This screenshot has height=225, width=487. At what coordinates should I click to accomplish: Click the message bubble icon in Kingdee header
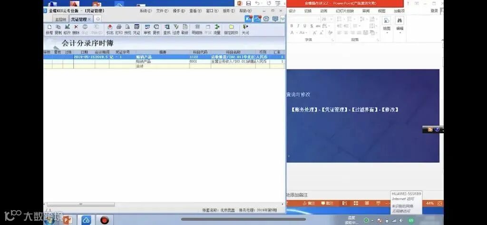pos(275,19)
